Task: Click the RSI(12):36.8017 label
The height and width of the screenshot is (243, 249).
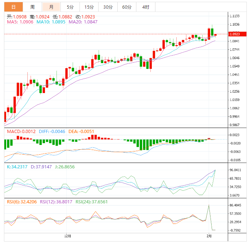Action: (56, 202)
